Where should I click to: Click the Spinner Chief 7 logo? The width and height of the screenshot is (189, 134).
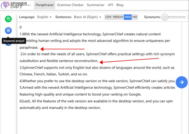click(x=15, y=5)
